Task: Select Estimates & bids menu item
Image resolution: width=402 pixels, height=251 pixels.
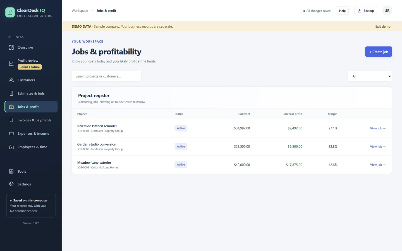Action: 31,93
